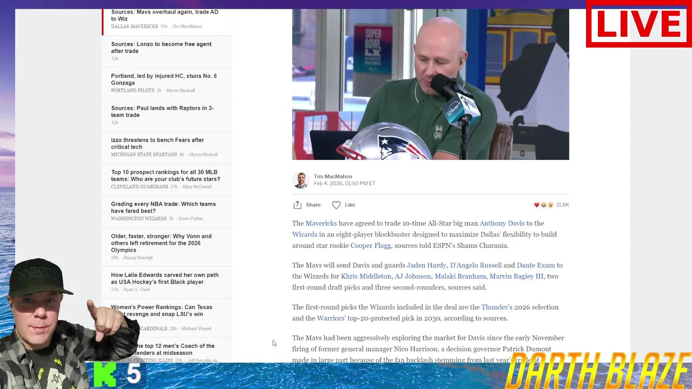Open the Cooper Flagg player link
Viewport: 692px width, 389px height.
pos(370,245)
